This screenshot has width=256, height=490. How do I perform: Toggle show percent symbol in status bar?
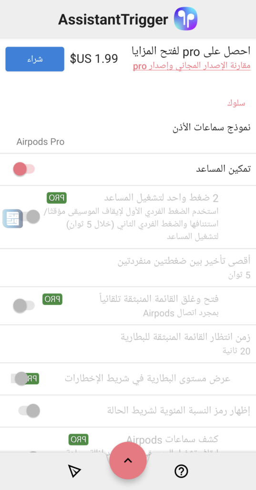pos(29,411)
